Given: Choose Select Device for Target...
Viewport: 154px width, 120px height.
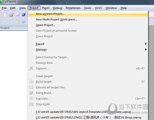Looking at the screenshot, I should (x=88, y=57).
